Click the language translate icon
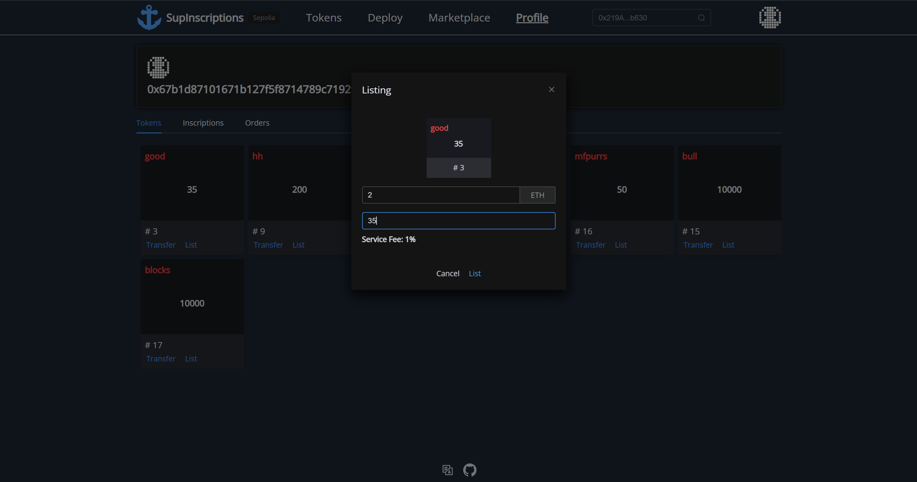This screenshot has width=917, height=482. [x=447, y=470]
